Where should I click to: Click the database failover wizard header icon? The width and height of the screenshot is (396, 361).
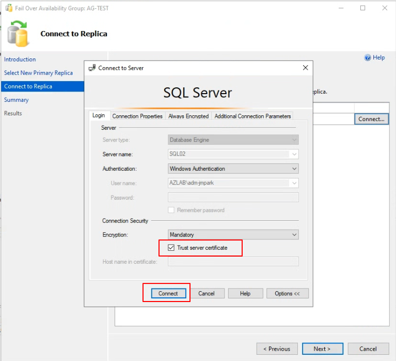(18, 34)
